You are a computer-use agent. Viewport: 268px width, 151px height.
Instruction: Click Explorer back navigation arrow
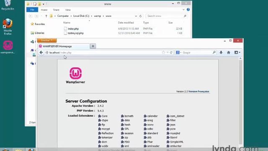pyautogui.click(x=31, y=16)
